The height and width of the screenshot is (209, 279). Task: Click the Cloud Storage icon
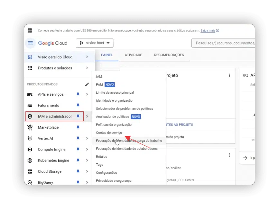click(30, 171)
